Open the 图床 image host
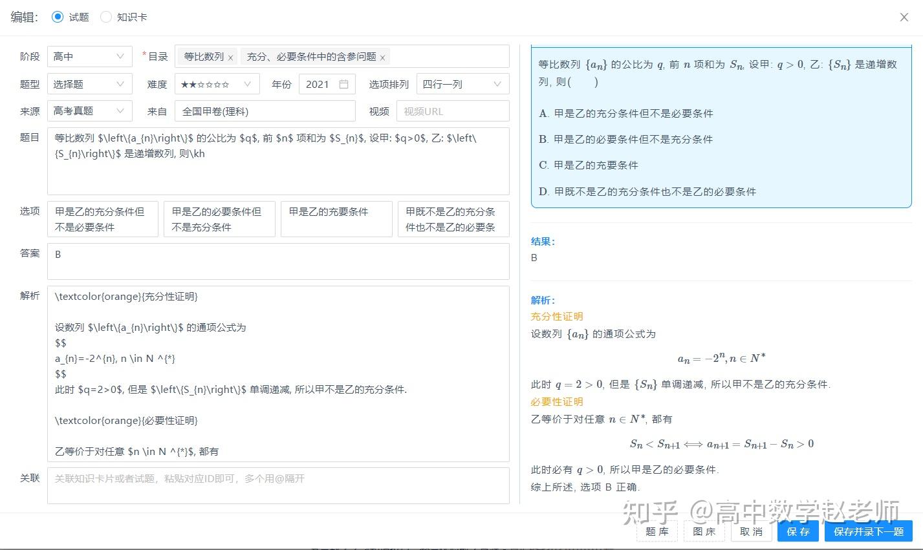Image resolution: width=923 pixels, height=550 pixels. [704, 531]
